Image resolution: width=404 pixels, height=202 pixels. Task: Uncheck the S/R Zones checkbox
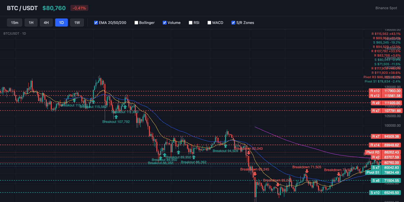(x=233, y=23)
